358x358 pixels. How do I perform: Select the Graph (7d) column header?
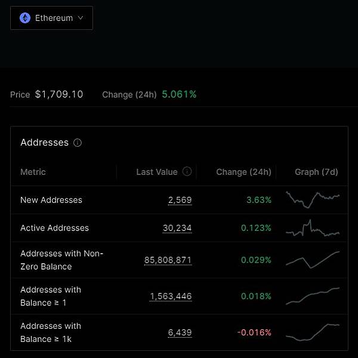[316, 172]
